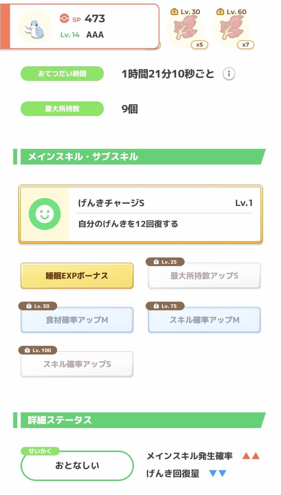Tap the lock icon on Lv. 25 badge

tap(156, 262)
